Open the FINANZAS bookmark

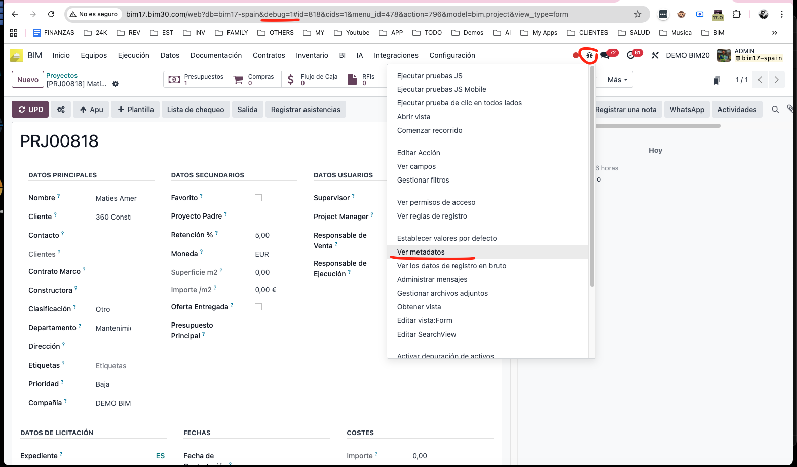point(53,33)
